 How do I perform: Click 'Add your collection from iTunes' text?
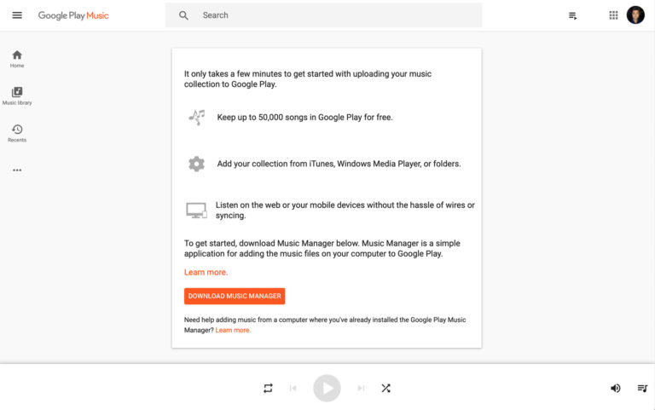tap(339, 164)
